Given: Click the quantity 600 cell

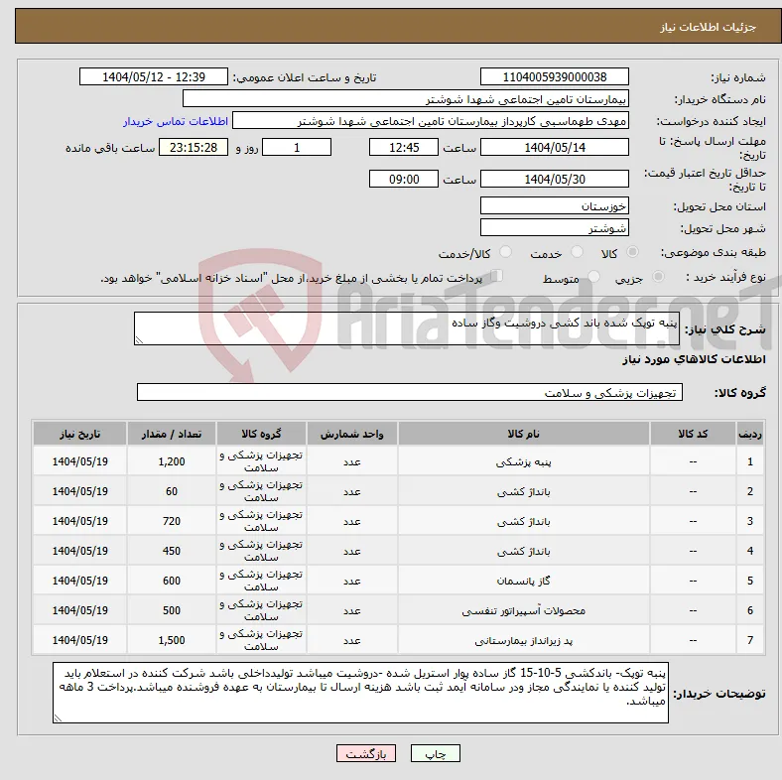Looking at the screenshot, I should point(172,581).
